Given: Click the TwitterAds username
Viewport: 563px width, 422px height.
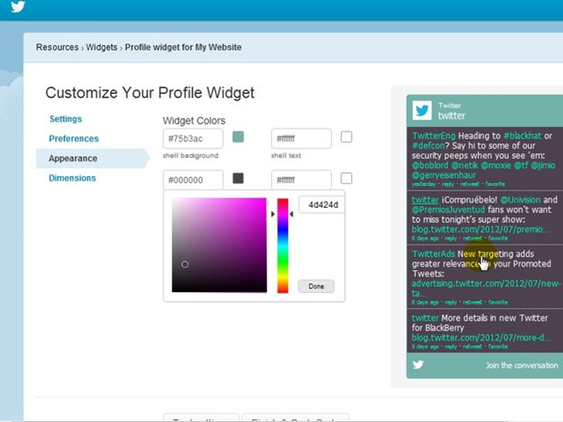Looking at the screenshot, I should tap(433, 254).
